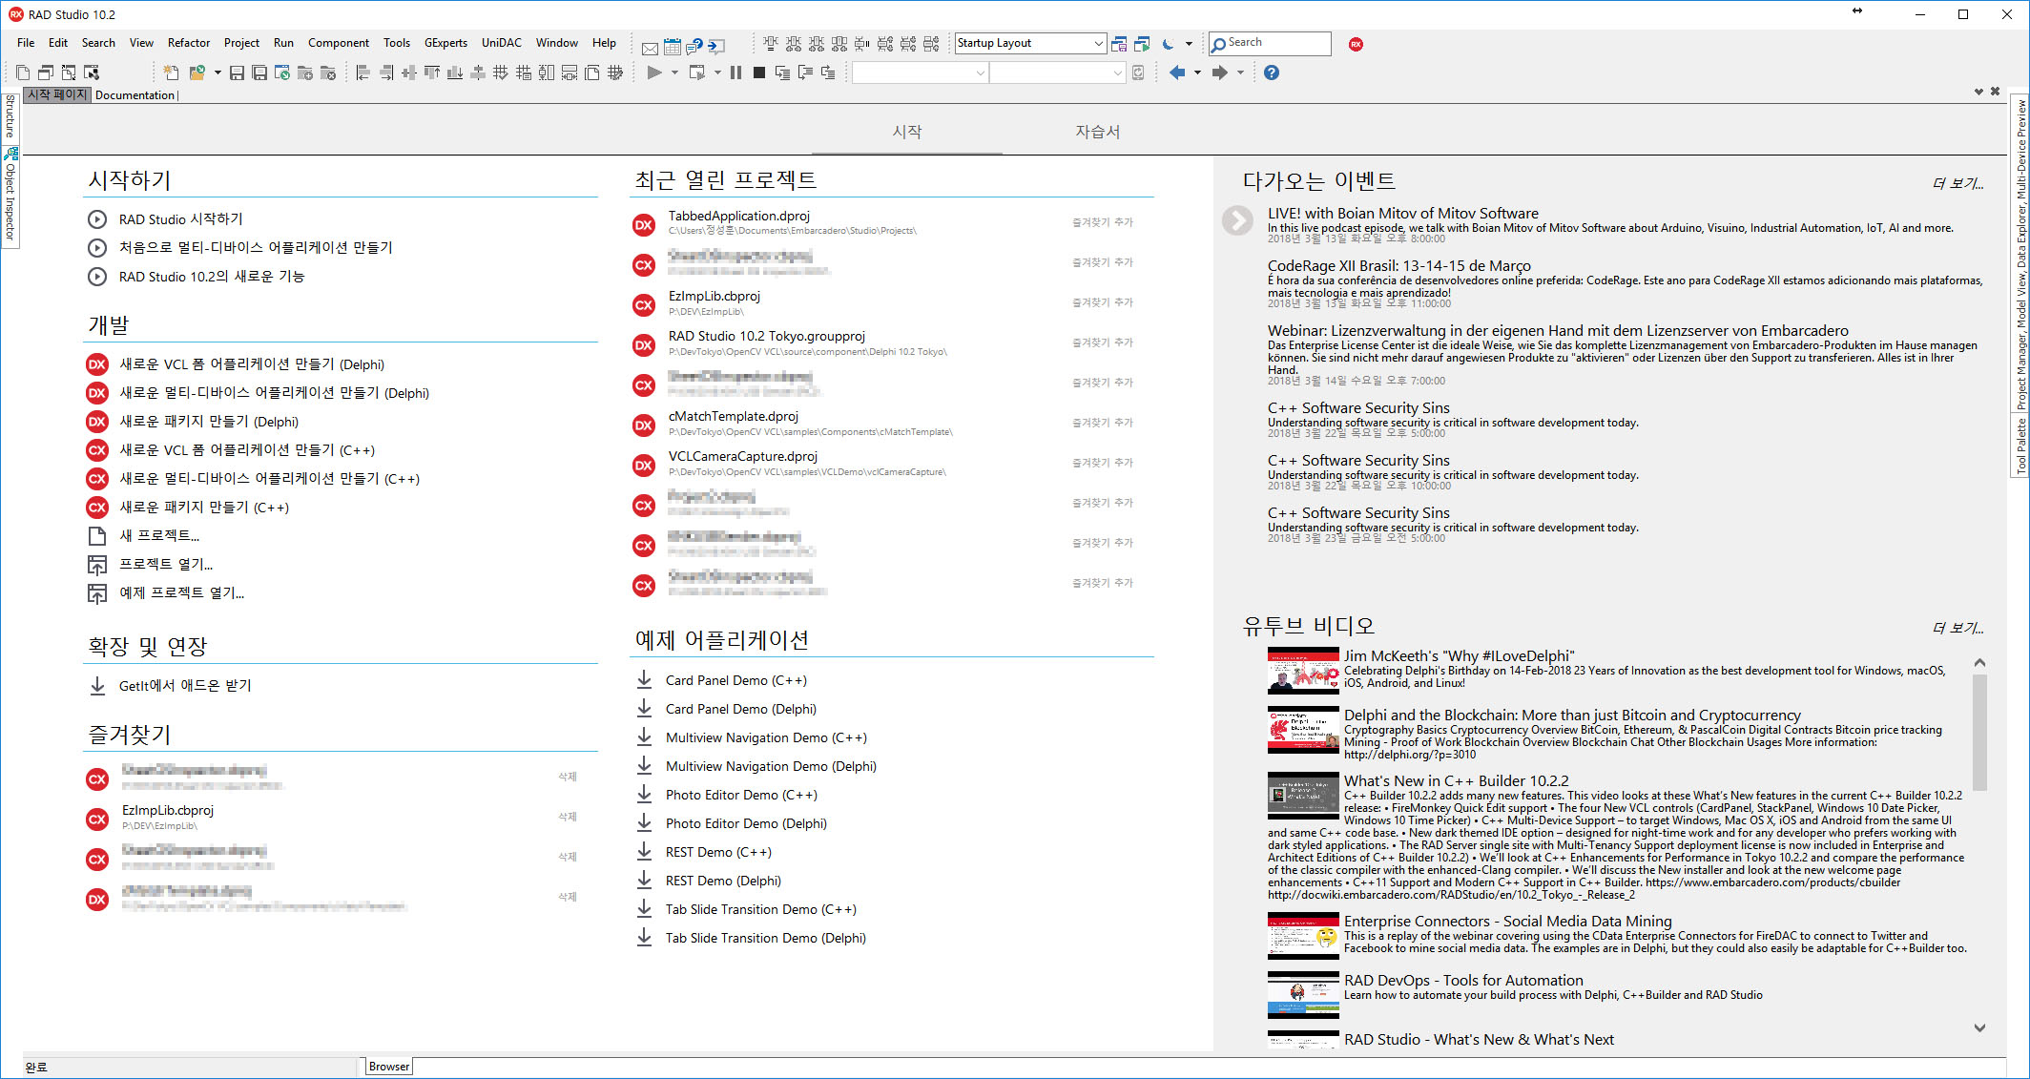Click the Run (green play) toolbar icon
The height and width of the screenshot is (1079, 2030).
point(654,73)
